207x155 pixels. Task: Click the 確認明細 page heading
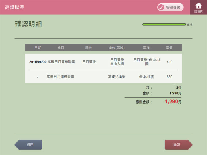(28, 24)
